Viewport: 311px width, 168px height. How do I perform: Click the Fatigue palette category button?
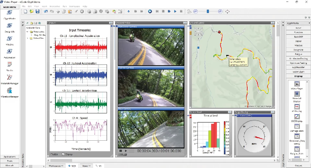pos(298,54)
